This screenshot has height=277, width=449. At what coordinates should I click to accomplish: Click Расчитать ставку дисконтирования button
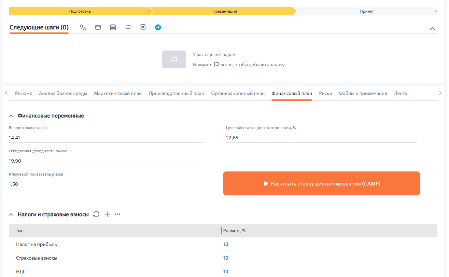pyautogui.click(x=322, y=183)
